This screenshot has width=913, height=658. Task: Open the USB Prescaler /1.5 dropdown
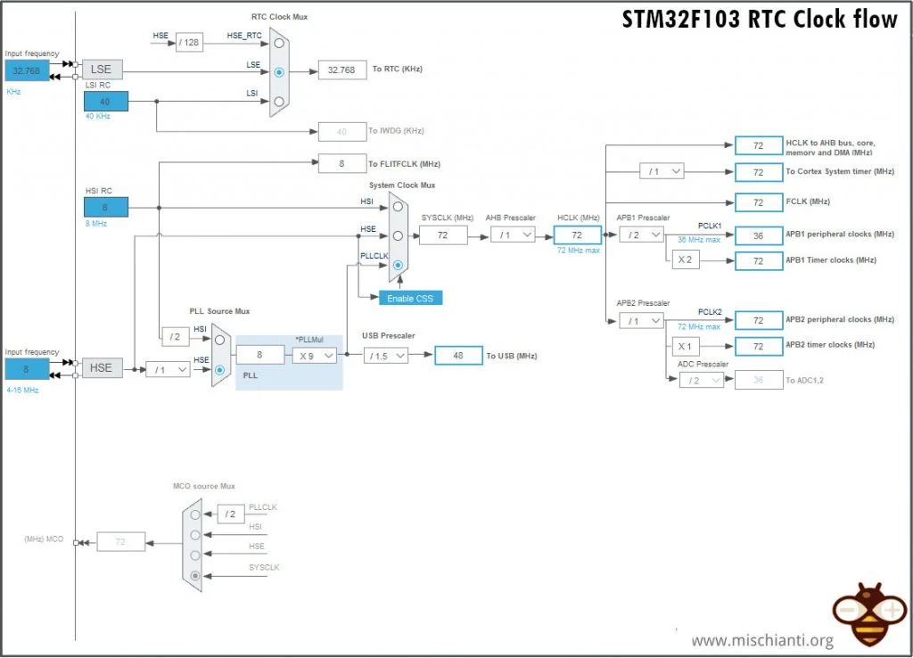pos(385,355)
